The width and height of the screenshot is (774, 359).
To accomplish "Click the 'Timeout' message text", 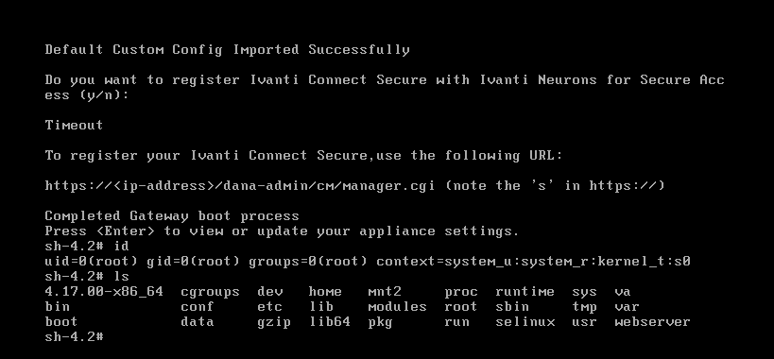I will pyautogui.click(x=74, y=126).
